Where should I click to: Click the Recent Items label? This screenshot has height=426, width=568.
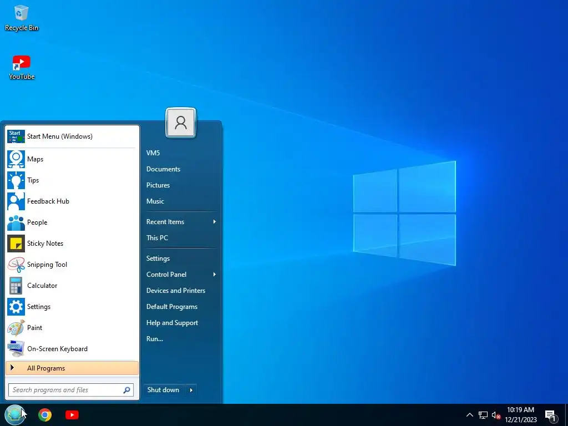pos(165,222)
